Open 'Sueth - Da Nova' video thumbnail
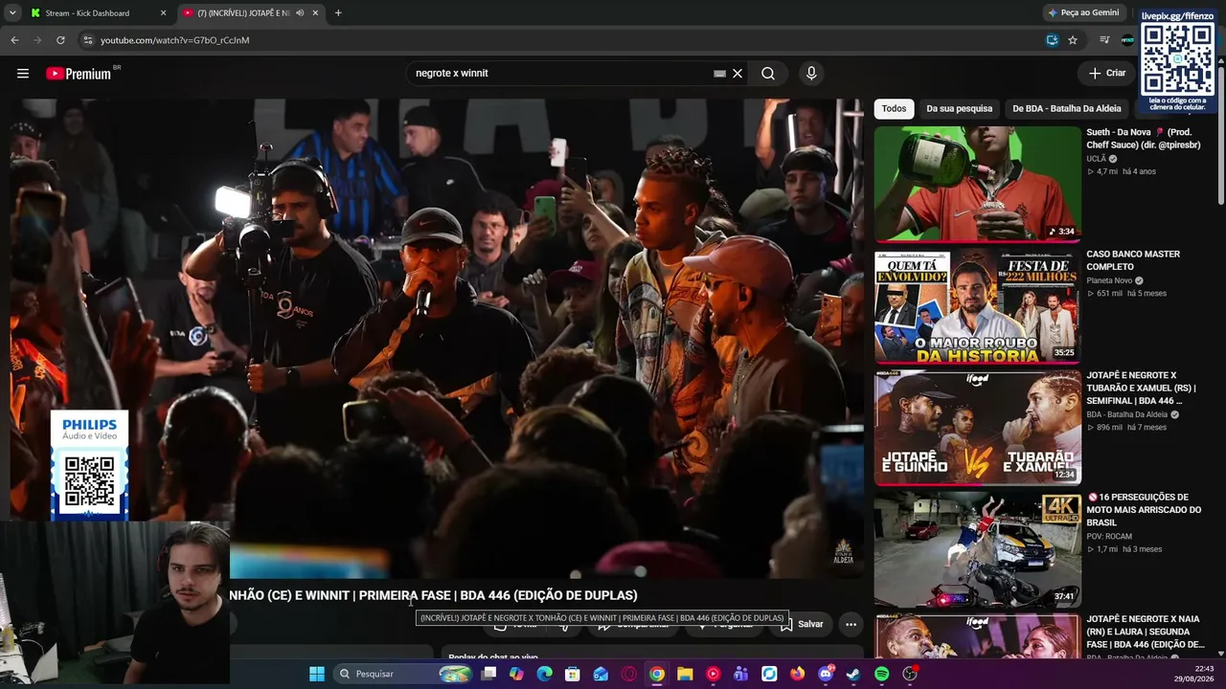Image resolution: width=1226 pixels, height=689 pixels. point(977,184)
